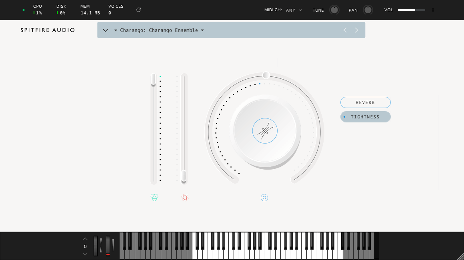Select the blue dot next to TIGHTNESS
This screenshot has width=464, height=260.
point(344,117)
